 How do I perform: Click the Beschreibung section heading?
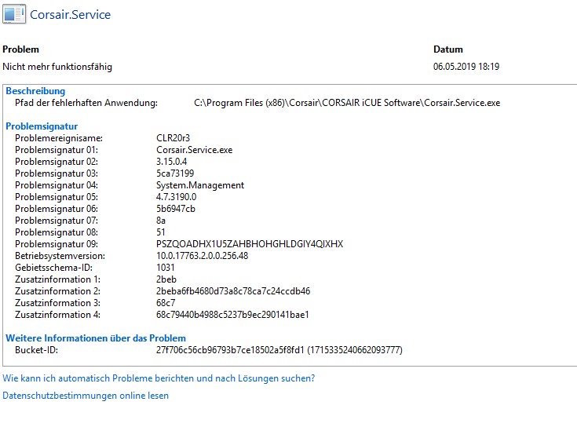35,91
